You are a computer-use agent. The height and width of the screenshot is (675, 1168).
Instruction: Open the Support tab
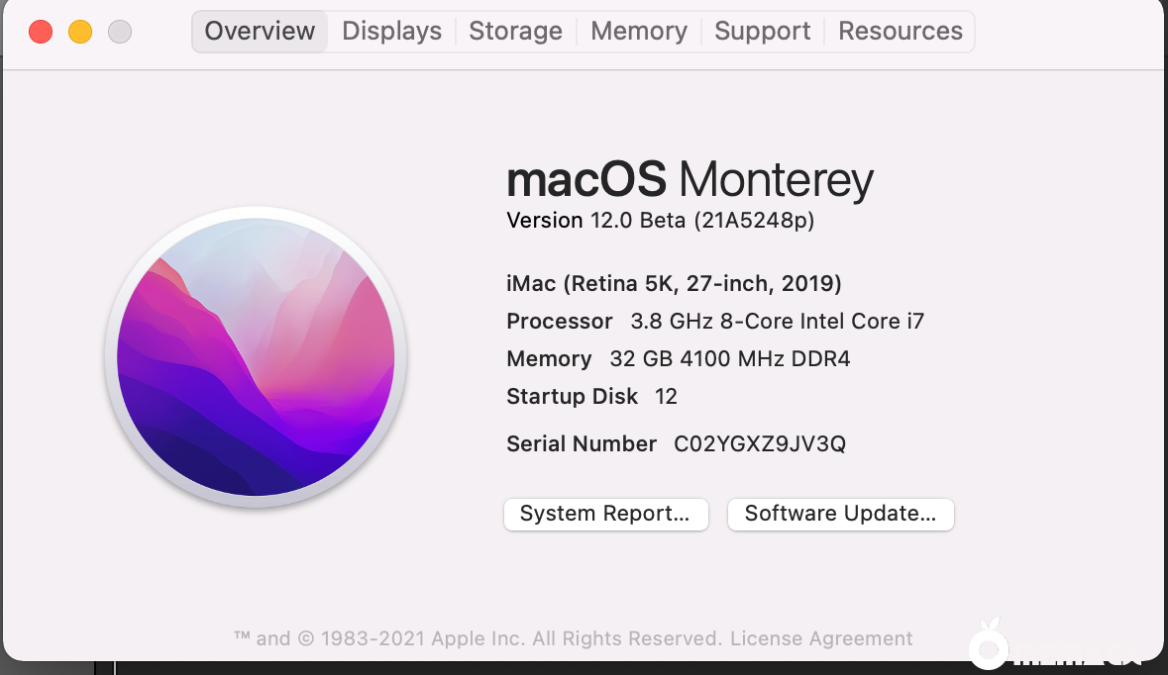point(763,32)
